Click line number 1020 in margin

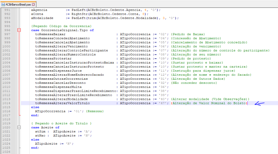pos(6,127)
